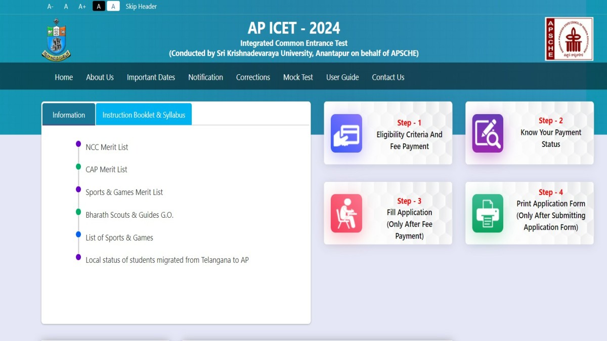Click the Fill Application student desk icon
The width and height of the screenshot is (607, 341).
pos(346,213)
